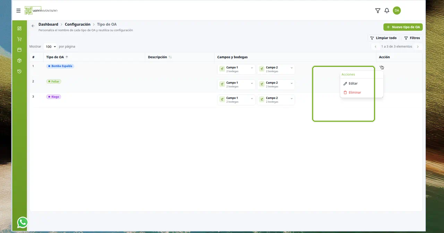Choose Editar in the Acciones menu
This screenshot has width=444, height=233.
click(361, 84)
